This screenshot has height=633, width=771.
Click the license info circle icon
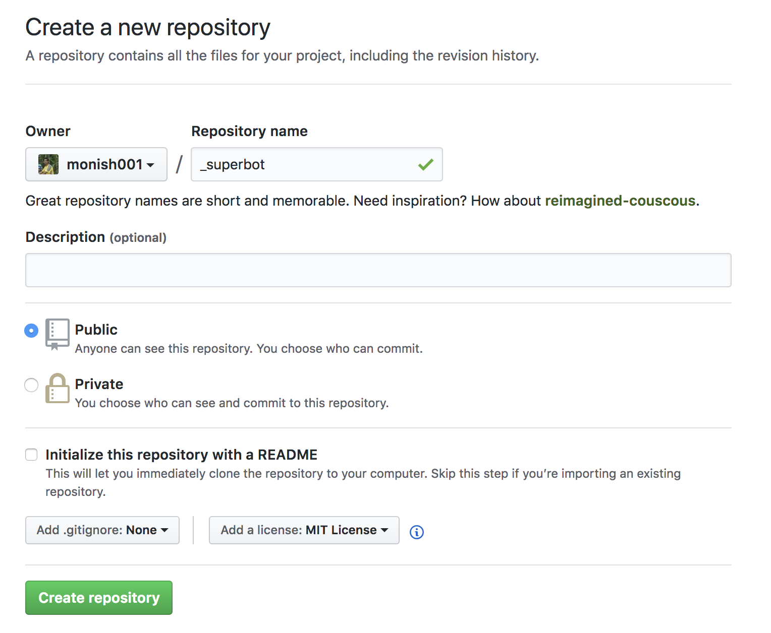coord(416,532)
